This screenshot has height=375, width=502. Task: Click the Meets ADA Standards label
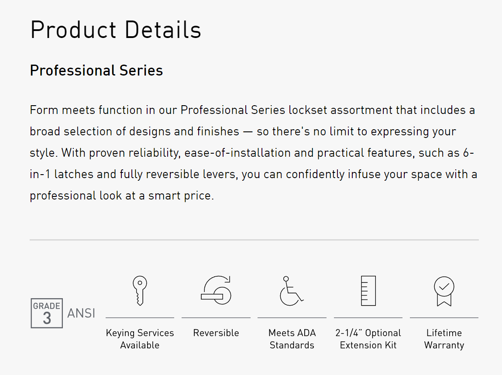(292, 339)
